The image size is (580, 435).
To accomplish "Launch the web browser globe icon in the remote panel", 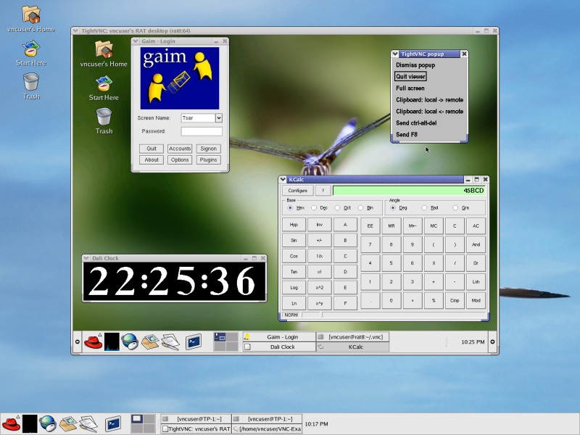I will pos(130,341).
